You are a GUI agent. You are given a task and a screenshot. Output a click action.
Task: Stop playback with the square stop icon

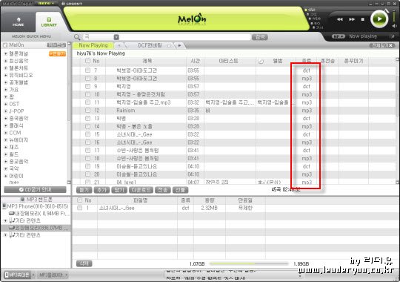click(x=362, y=19)
